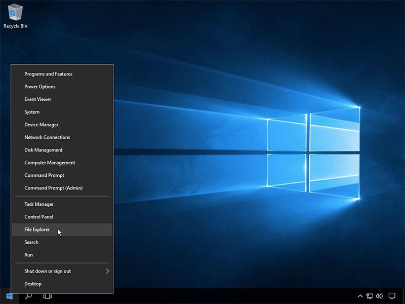Select Control Panel in the menu
The width and height of the screenshot is (405, 304).
click(x=38, y=217)
